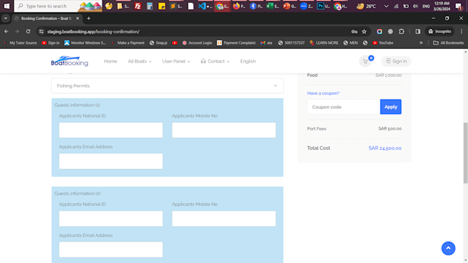468x263 pixels.
Task: Open the shopping cart icon
Action: 365,61
